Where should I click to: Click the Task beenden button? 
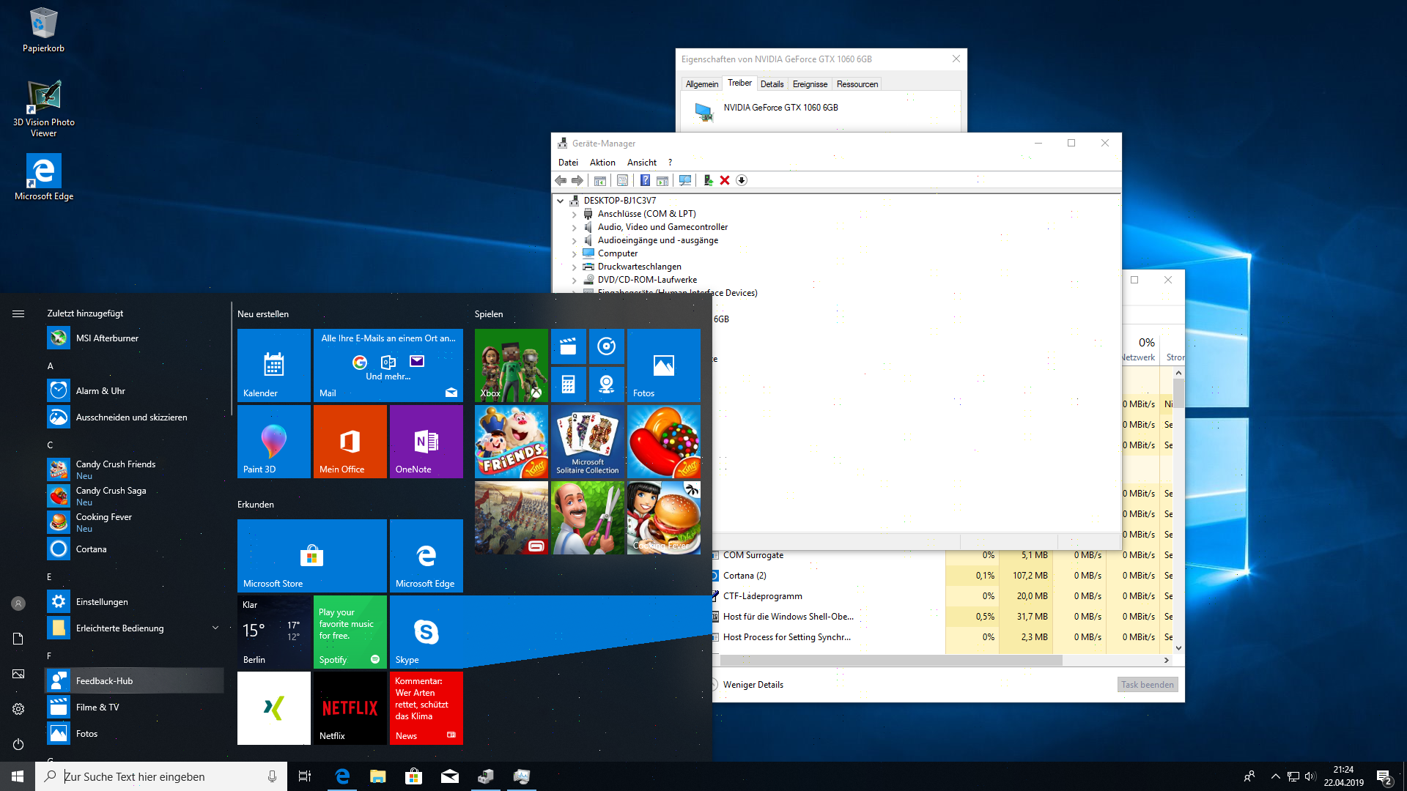coord(1147,685)
